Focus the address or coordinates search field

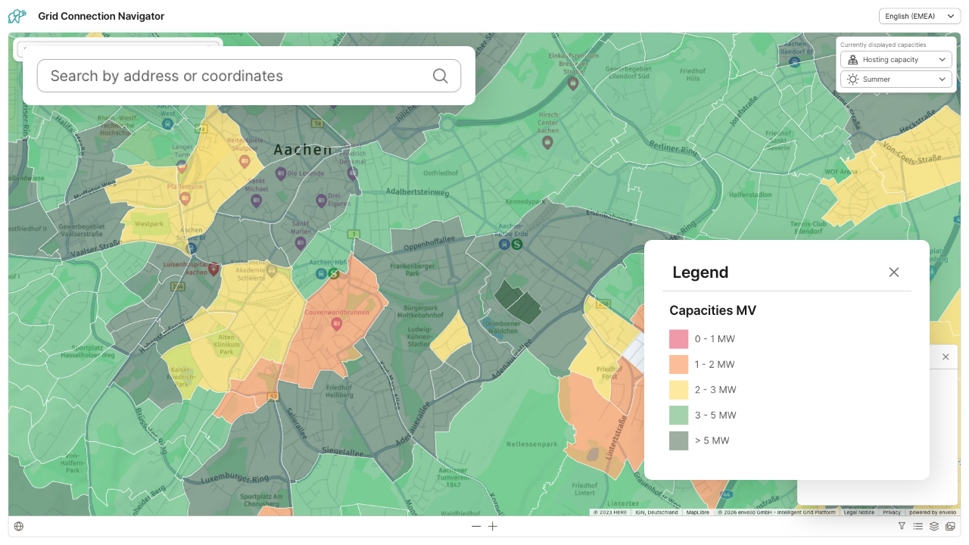click(235, 76)
